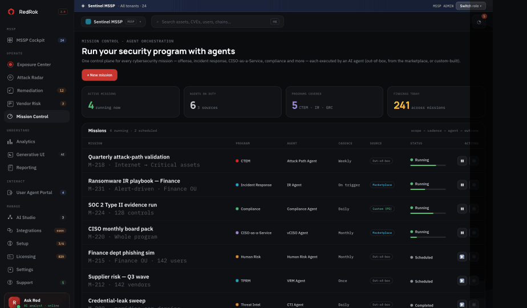Viewport: 527px width, 308px height.
Task: Click the RedRok logo icon
Action: click(x=11, y=12)
